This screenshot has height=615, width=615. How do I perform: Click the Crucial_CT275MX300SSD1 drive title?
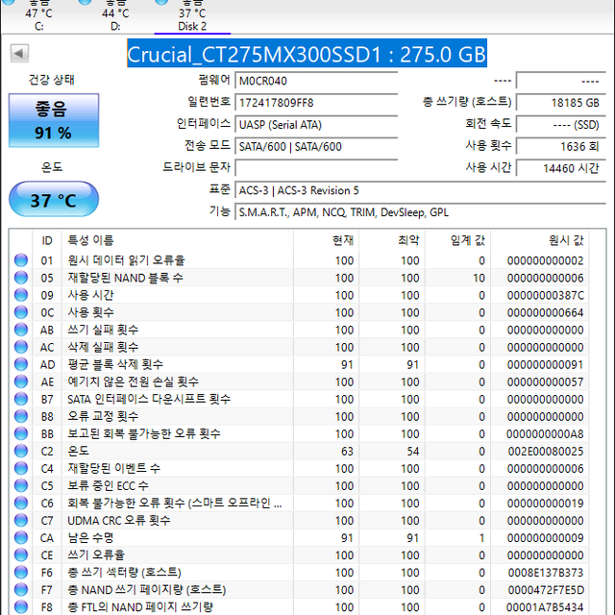click(x=307, y=54)
